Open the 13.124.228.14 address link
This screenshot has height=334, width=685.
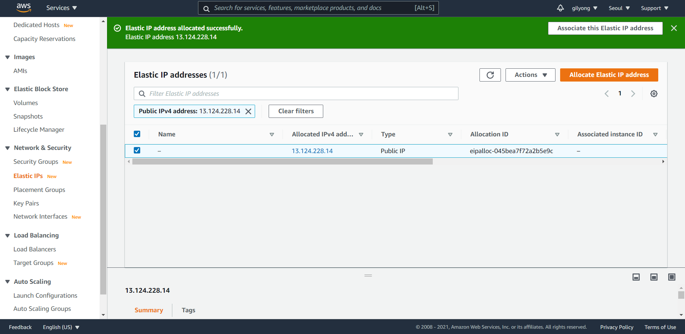pyautogui.click(x=312, y=151)
